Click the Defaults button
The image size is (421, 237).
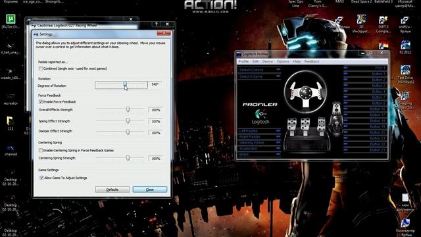coord(112,190)
